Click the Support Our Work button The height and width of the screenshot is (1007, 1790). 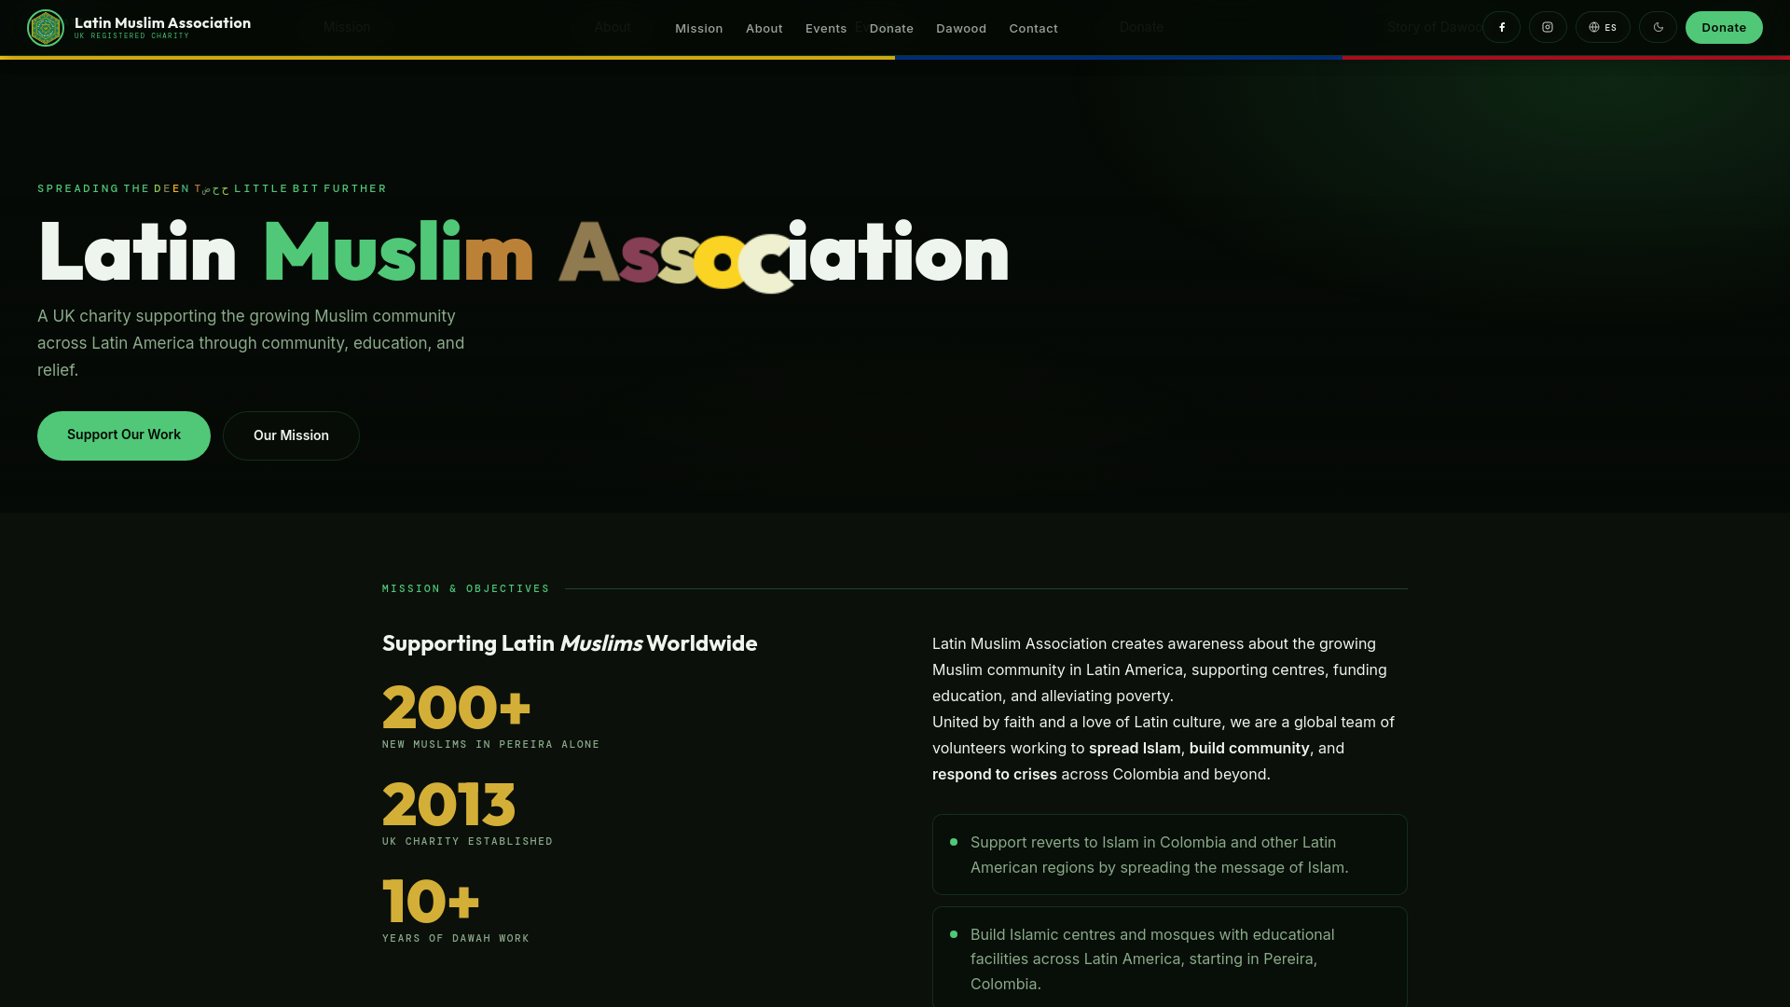[x=124, y=435]
